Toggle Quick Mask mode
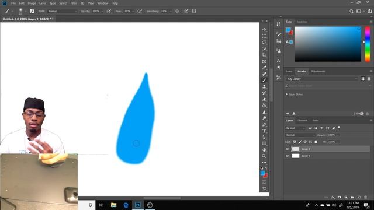 (x=264, y=183)
